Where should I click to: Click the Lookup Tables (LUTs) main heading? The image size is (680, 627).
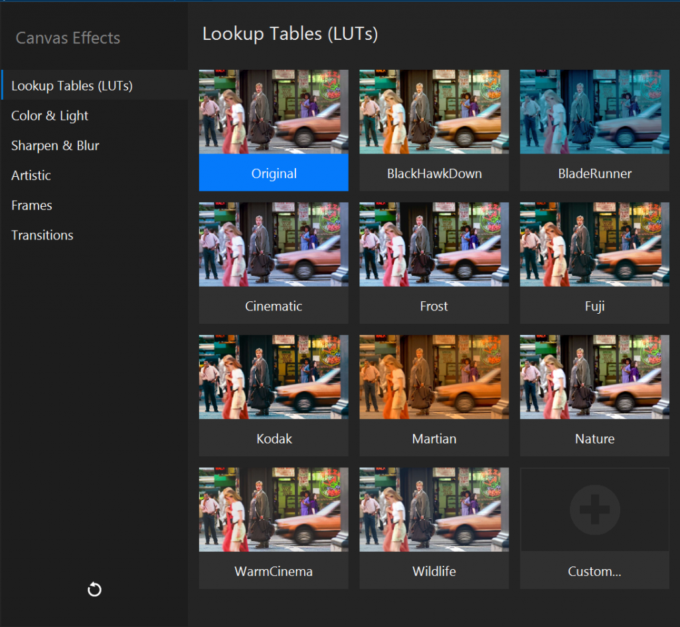tap(290, 34)
